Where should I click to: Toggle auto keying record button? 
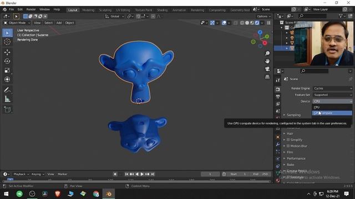click(x=115, y=174)
